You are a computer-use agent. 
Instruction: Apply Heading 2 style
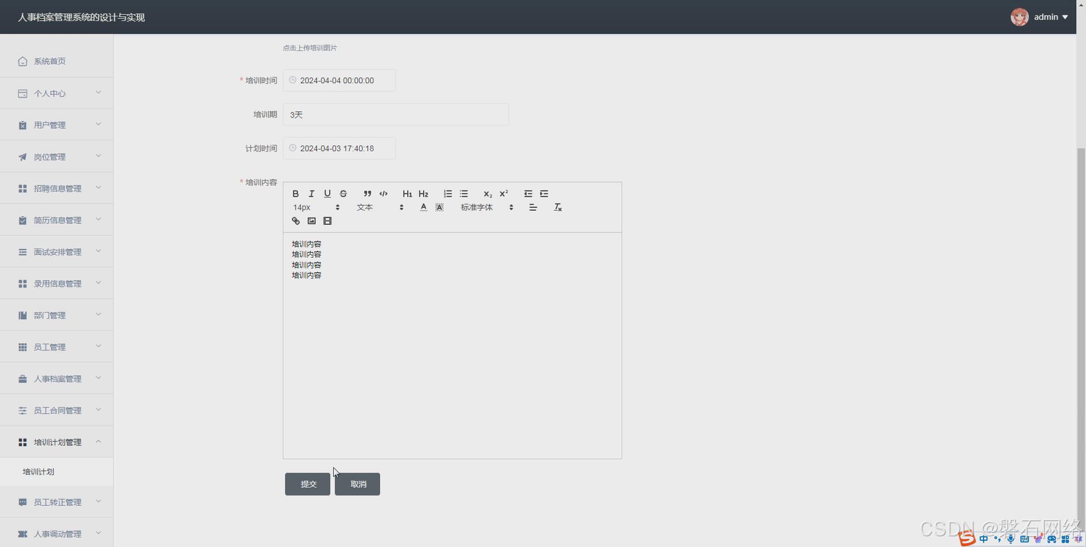point(423,194)
